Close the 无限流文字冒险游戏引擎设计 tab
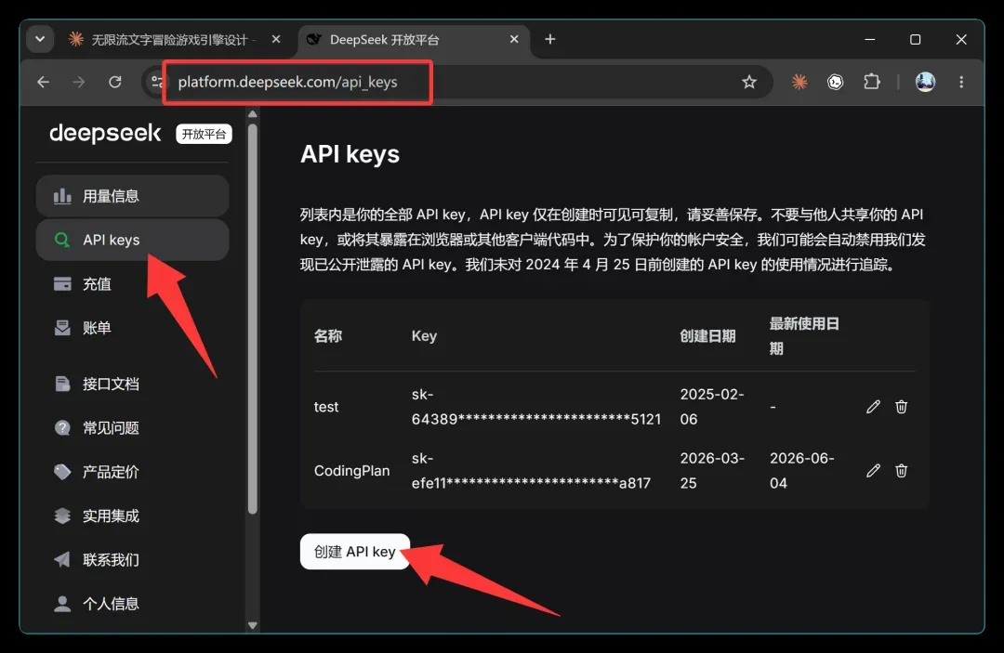The height and width of the screenshot is (653, 1004). [x=276, y=39]
